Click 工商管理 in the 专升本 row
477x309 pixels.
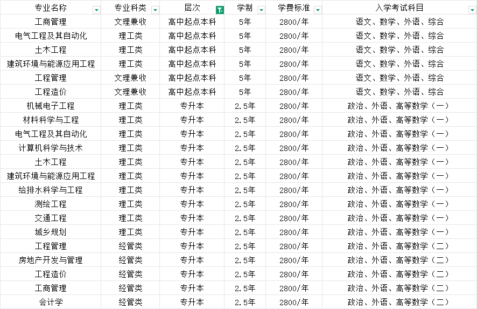coord(51,288)
